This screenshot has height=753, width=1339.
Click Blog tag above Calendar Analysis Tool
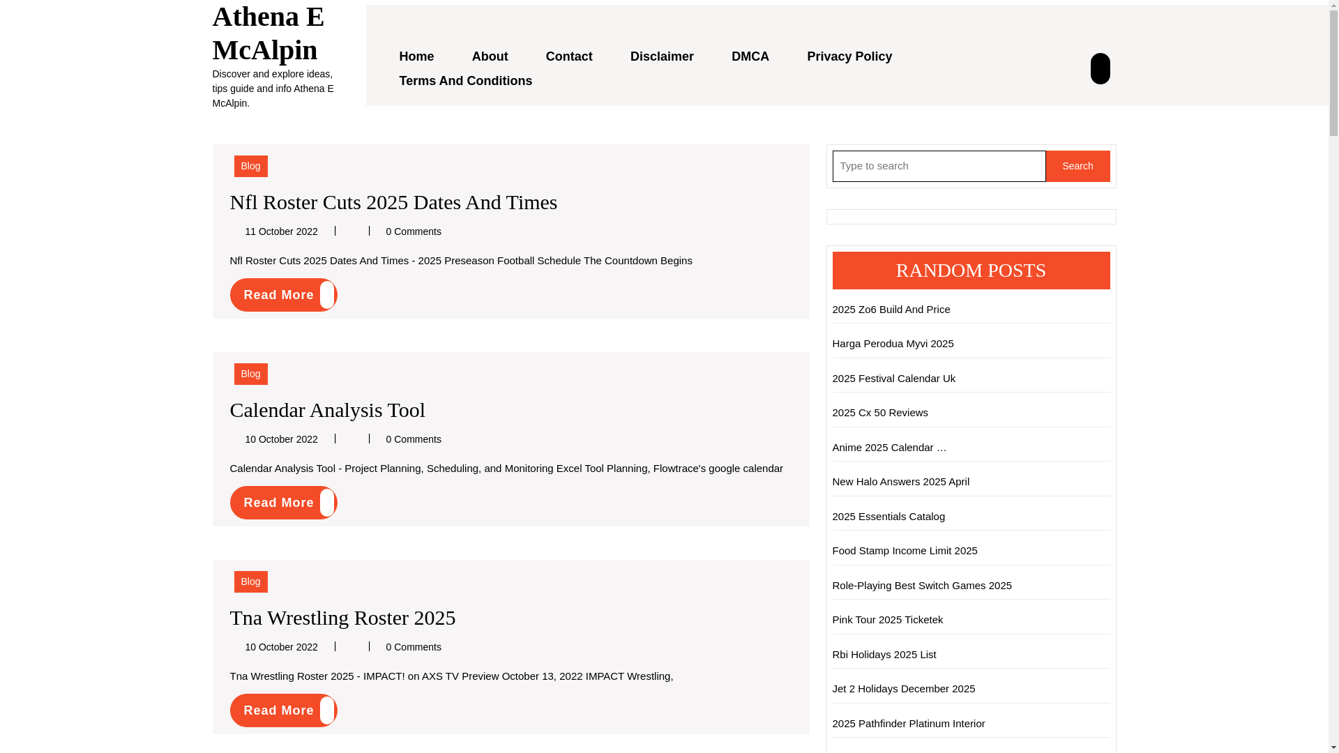pos(250,374)
